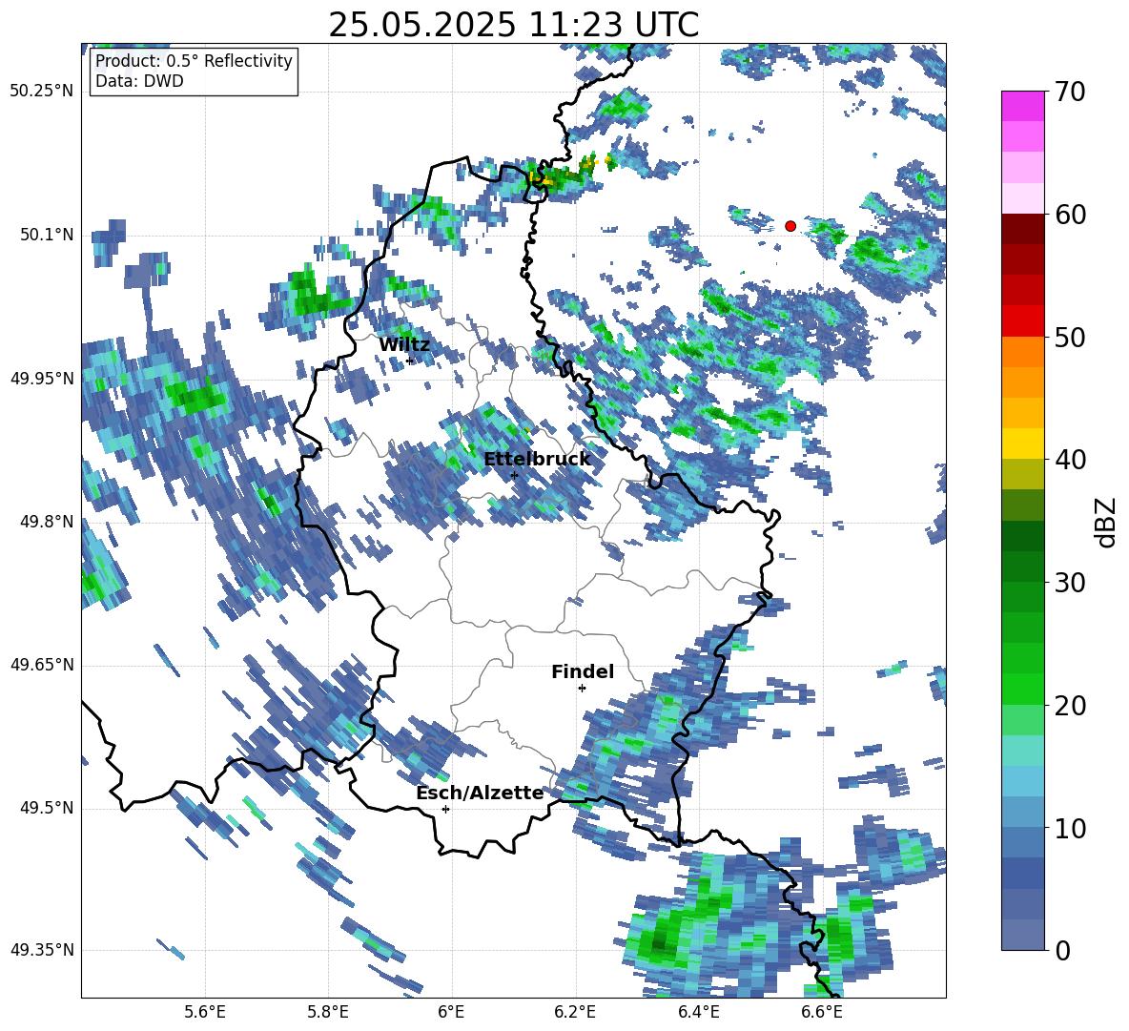Click the 5.6°E longitude label
Viewport: 1129px width, 1031px height.
205,1012
